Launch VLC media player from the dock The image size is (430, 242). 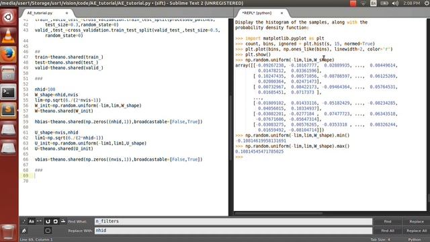pos(8,36)
